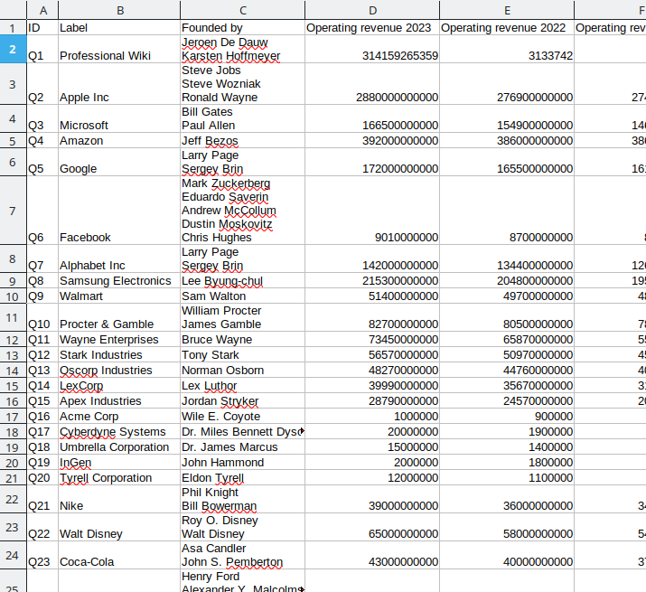This screenshot has width=646, height=592.
Task: Click Nike's 2022 revenue 36000000000
Action: (507, 499)
